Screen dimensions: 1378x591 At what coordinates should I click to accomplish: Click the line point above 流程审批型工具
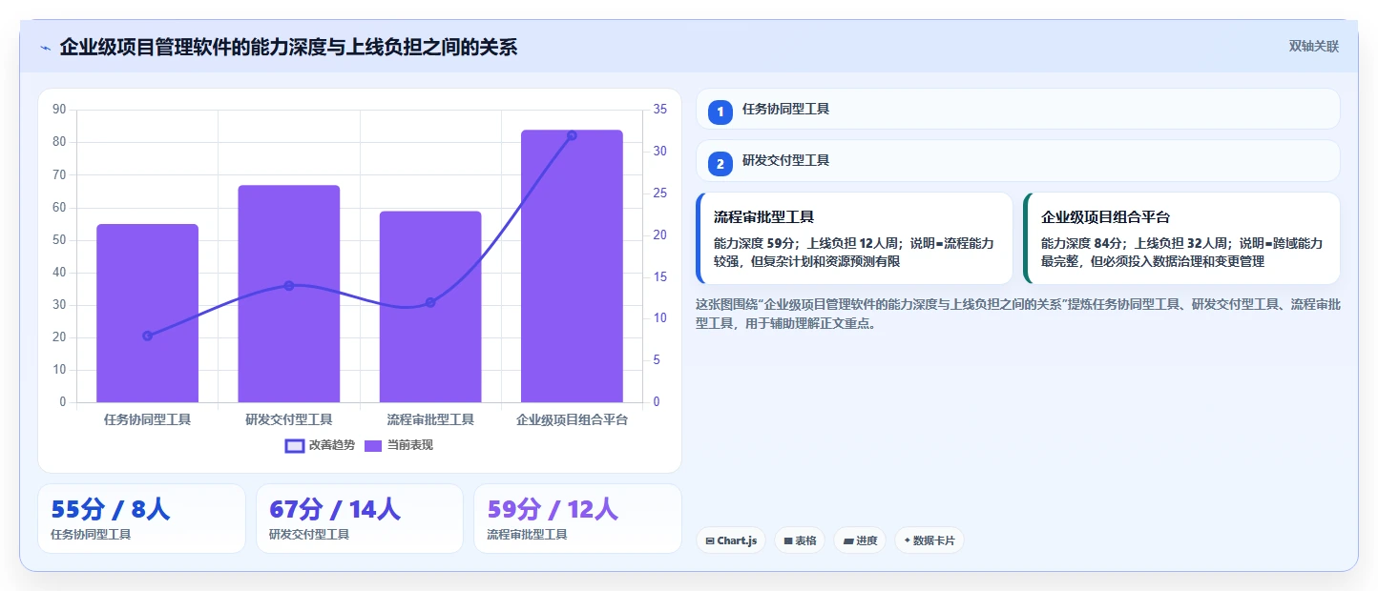(430, 302)
